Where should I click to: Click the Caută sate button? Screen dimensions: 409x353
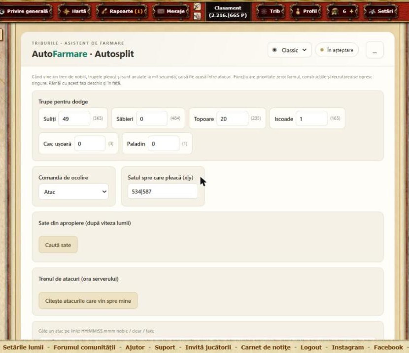pos(58,245)
